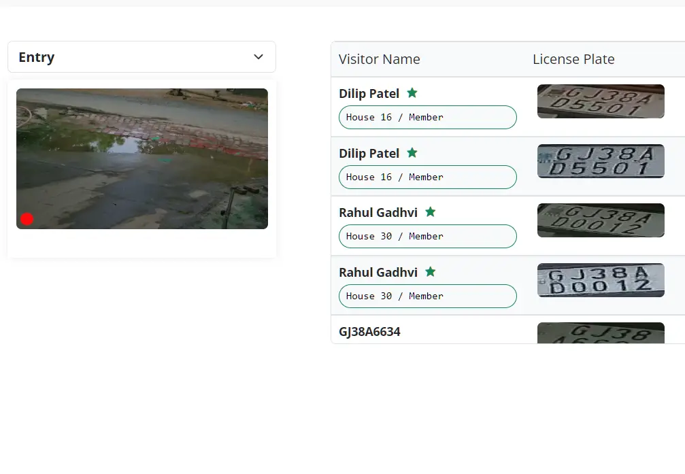This screenshot has width=685, height=474.
Task: Open the Entry camera dropdown
Action: coord(141,57)
